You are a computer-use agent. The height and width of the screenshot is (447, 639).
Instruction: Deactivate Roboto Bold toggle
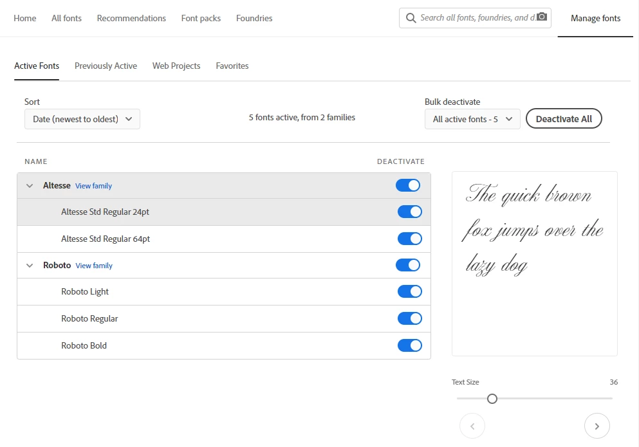(409, 345)
